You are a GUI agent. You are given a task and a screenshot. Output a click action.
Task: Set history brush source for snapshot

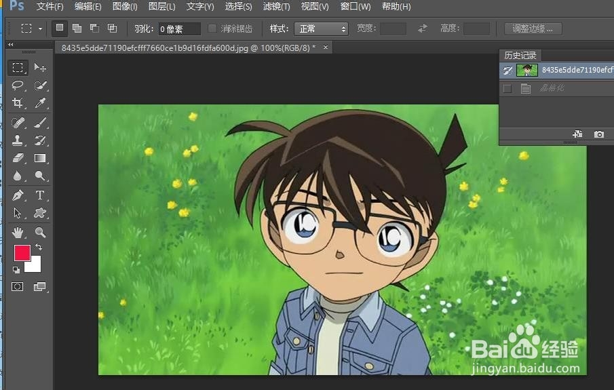point(508,71)
